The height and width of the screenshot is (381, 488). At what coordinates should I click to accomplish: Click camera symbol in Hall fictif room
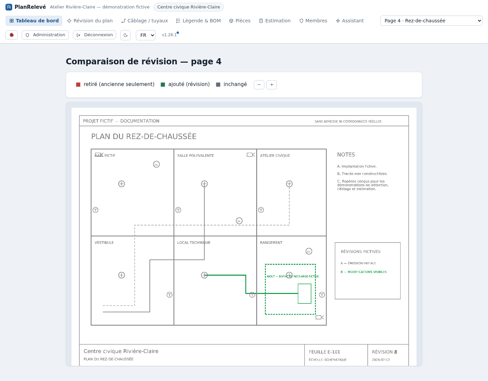tap(99, 154)
